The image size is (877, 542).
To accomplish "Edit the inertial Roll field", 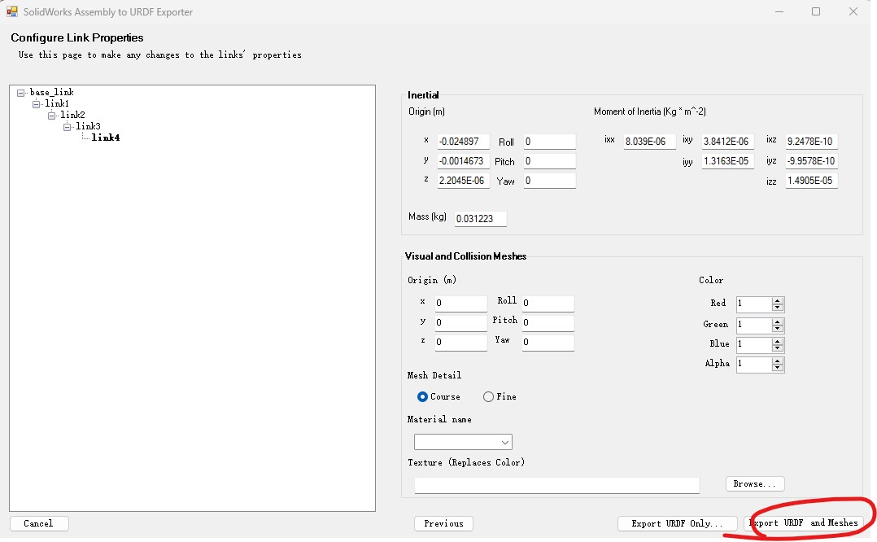I will click(549, 142).
